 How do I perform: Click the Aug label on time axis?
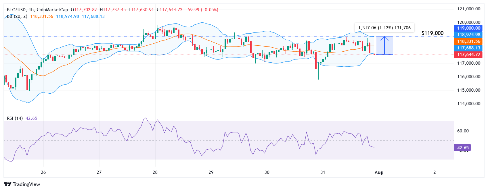click(x=379, y=172)
